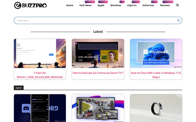Open the smart ring article thumbnail
This screenshot has width=196, height=122.
[x=156, y=108]
